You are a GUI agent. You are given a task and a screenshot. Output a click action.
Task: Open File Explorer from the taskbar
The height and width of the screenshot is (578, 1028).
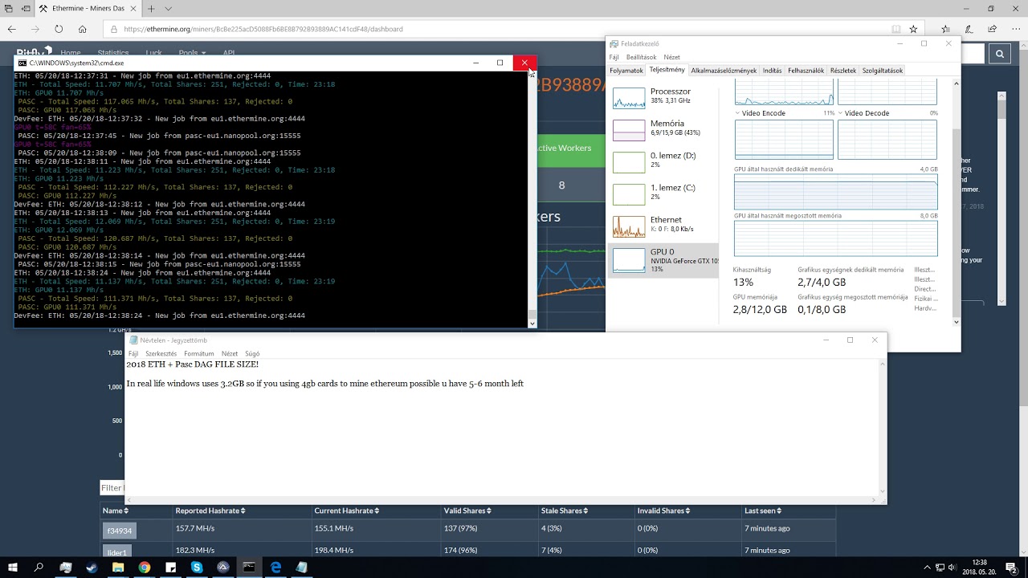118,567
